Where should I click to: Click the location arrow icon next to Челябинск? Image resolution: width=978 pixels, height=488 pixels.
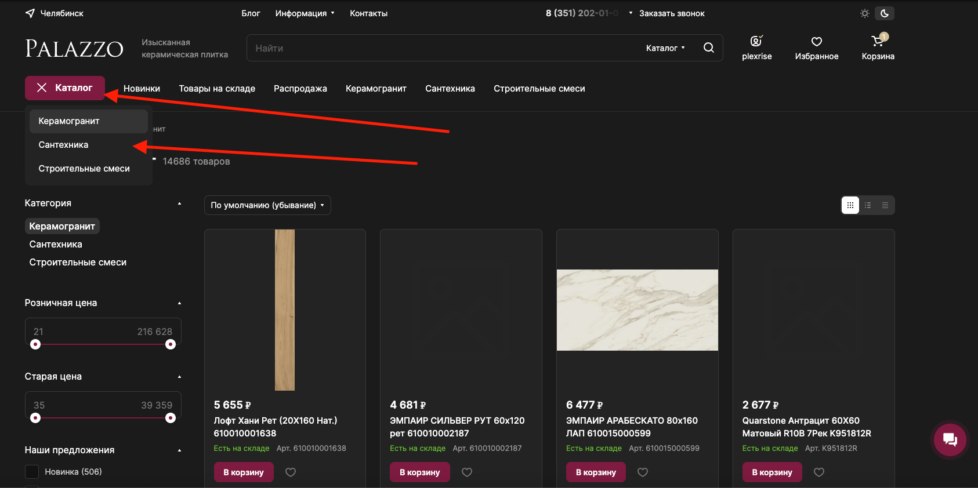pyautogui.click(x=30, y=13)
